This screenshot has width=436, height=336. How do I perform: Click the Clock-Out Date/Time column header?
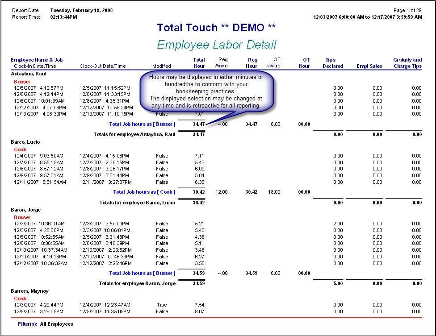pyautogui.click(x=103, y=66)
